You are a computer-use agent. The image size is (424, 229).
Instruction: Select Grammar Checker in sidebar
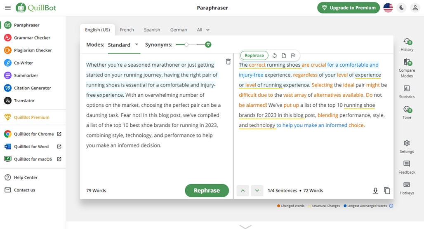click(32, 37)
